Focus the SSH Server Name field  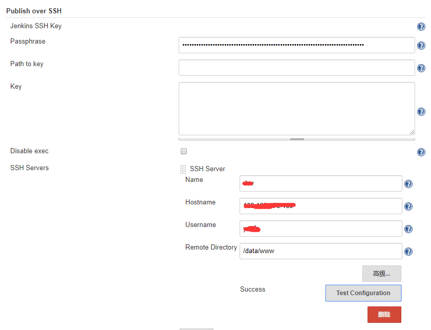320,183
